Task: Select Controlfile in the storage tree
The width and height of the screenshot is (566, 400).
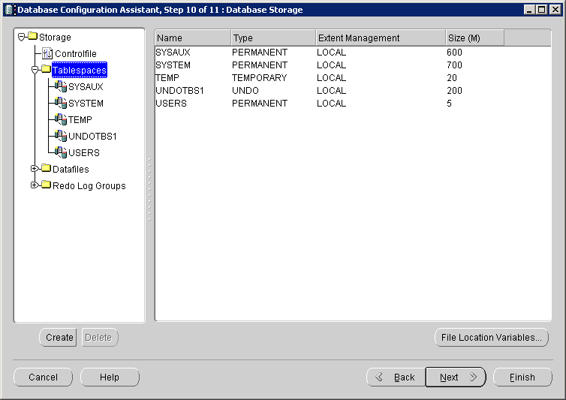Action: point(76,54)
